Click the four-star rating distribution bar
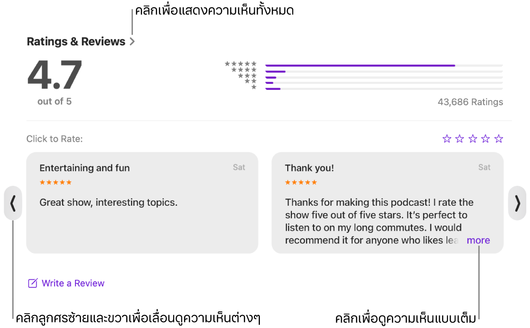The image size is (530, 328). click(384, 71)
